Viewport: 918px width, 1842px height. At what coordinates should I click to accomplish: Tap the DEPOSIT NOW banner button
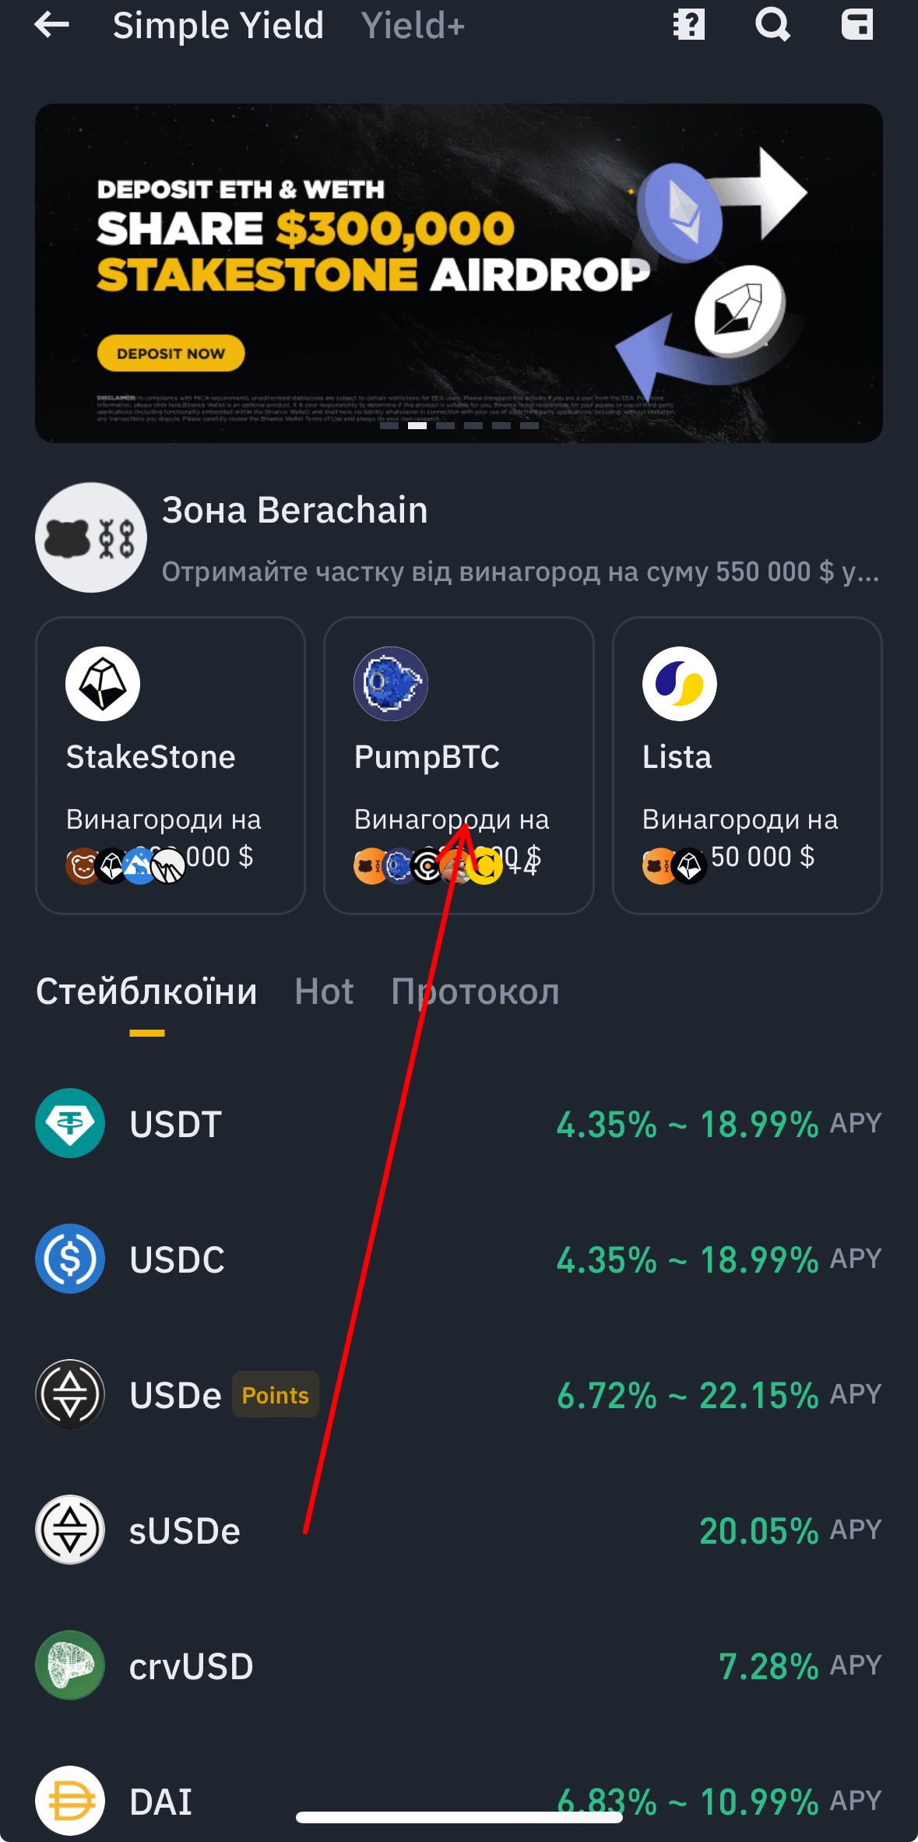(171, 354)
